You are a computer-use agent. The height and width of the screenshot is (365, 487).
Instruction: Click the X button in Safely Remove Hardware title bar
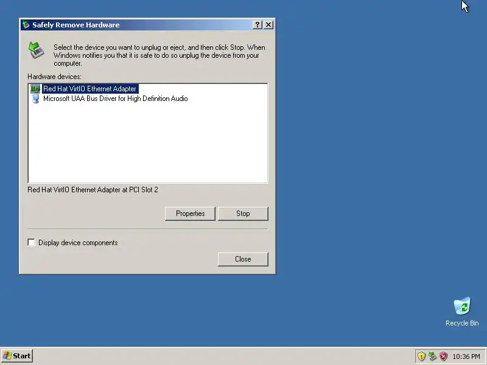268,25
